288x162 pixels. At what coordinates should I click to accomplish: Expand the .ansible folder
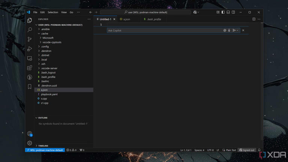45,29
